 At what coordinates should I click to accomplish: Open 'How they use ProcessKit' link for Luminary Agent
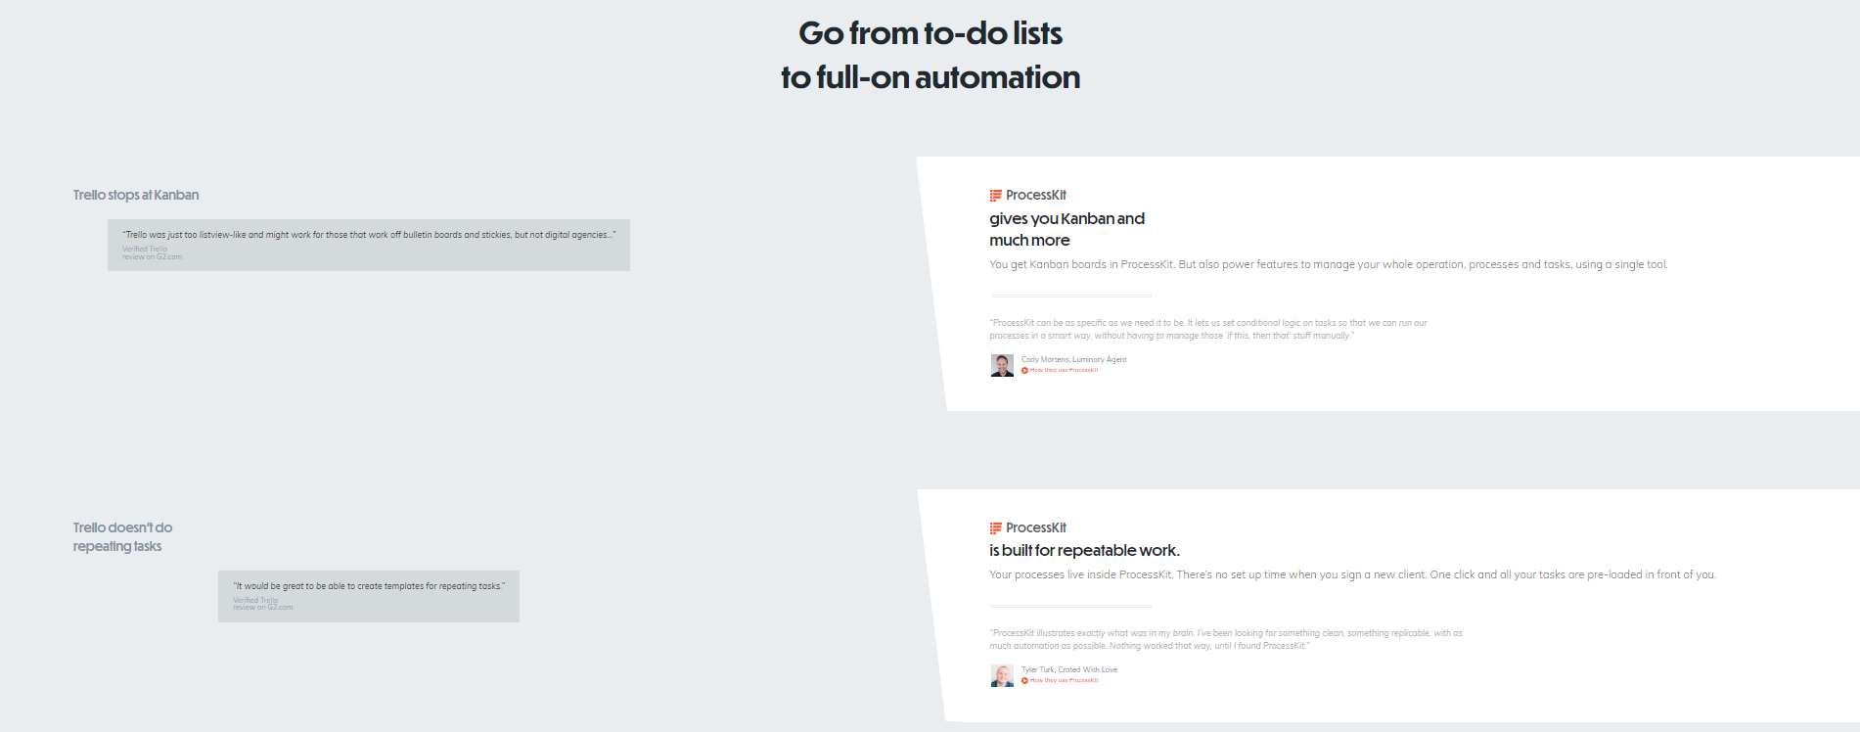click(x=1064, y=371)
